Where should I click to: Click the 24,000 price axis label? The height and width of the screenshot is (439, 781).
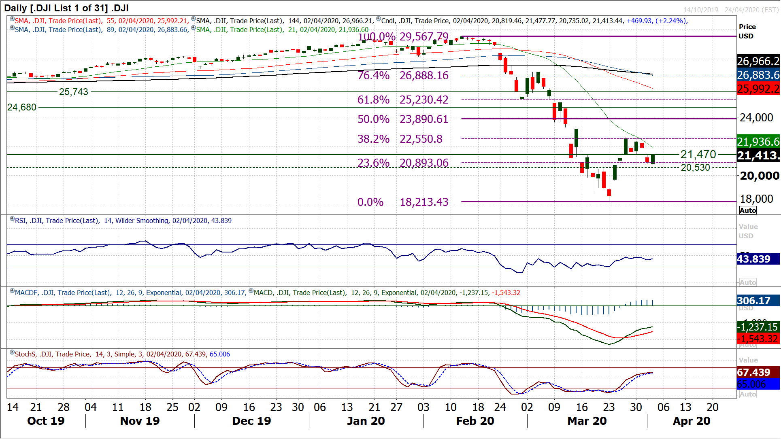click(x=757, y=118)
